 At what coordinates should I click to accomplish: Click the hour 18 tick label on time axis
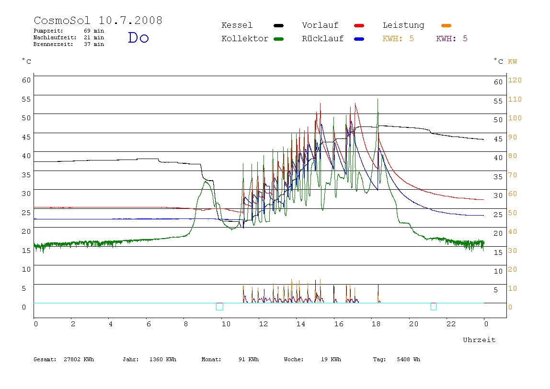pos(376,324)
